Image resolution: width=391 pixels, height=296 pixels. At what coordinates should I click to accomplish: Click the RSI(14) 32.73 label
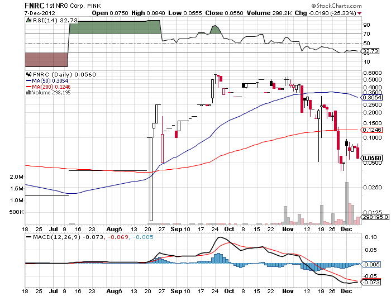click(x=55, y=20)
